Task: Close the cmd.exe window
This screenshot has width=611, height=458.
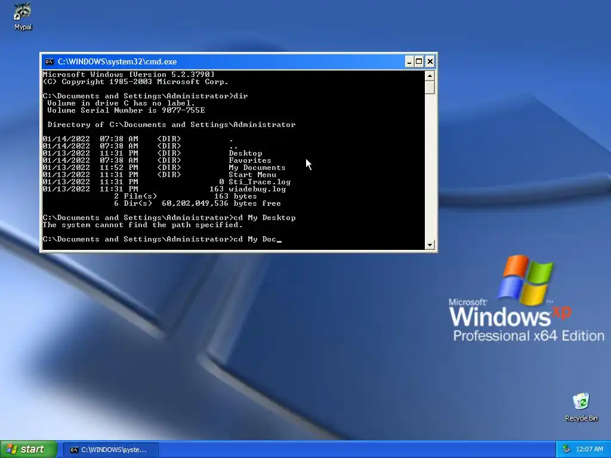Action: 430,61
